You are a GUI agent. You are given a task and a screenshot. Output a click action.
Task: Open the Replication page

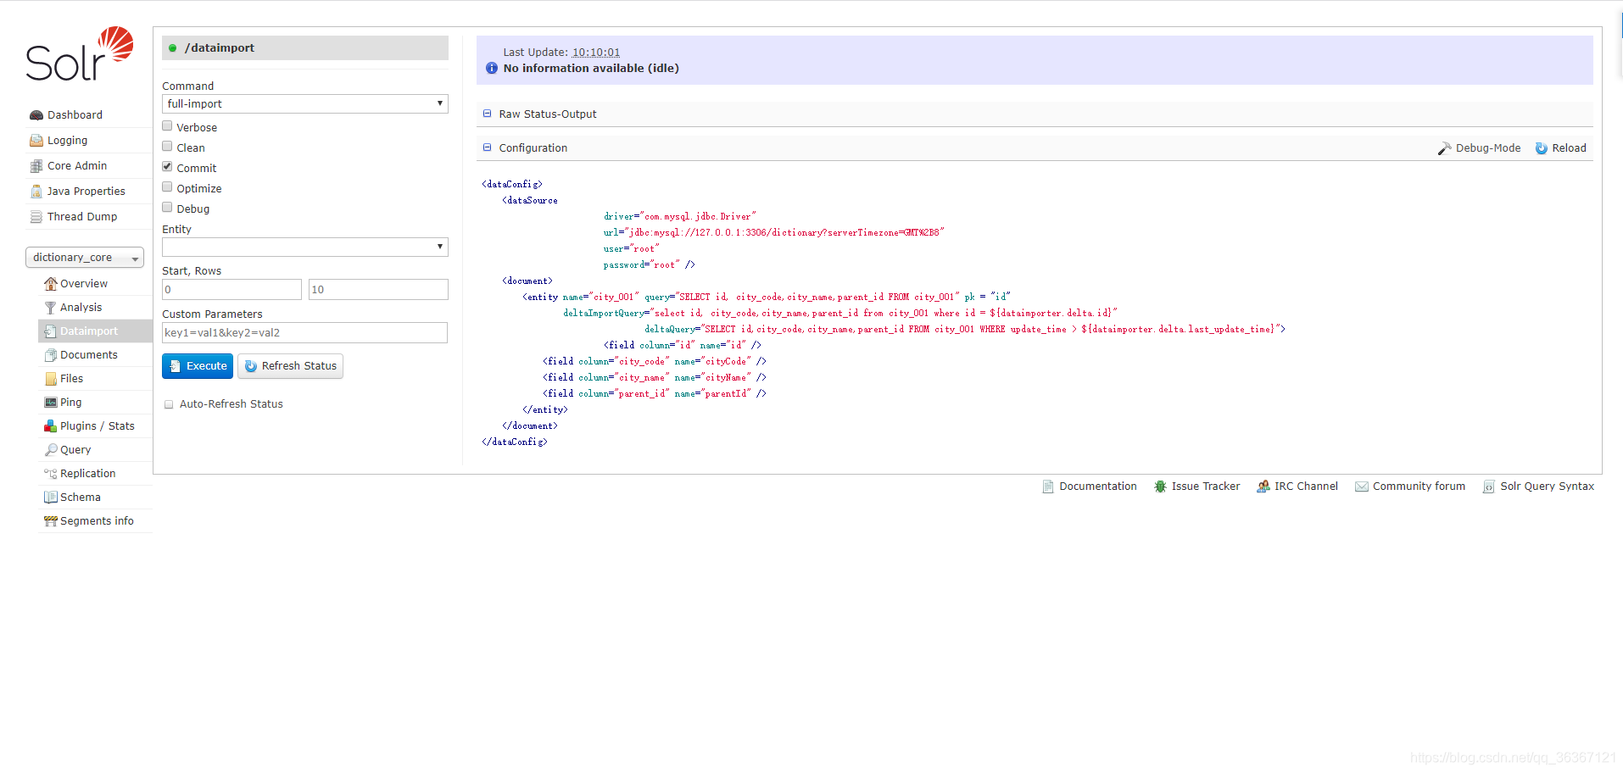pos(88,474)
